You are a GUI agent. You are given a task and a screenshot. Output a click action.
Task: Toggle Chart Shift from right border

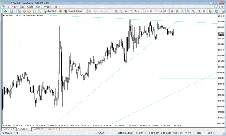(x=204, y=11)
